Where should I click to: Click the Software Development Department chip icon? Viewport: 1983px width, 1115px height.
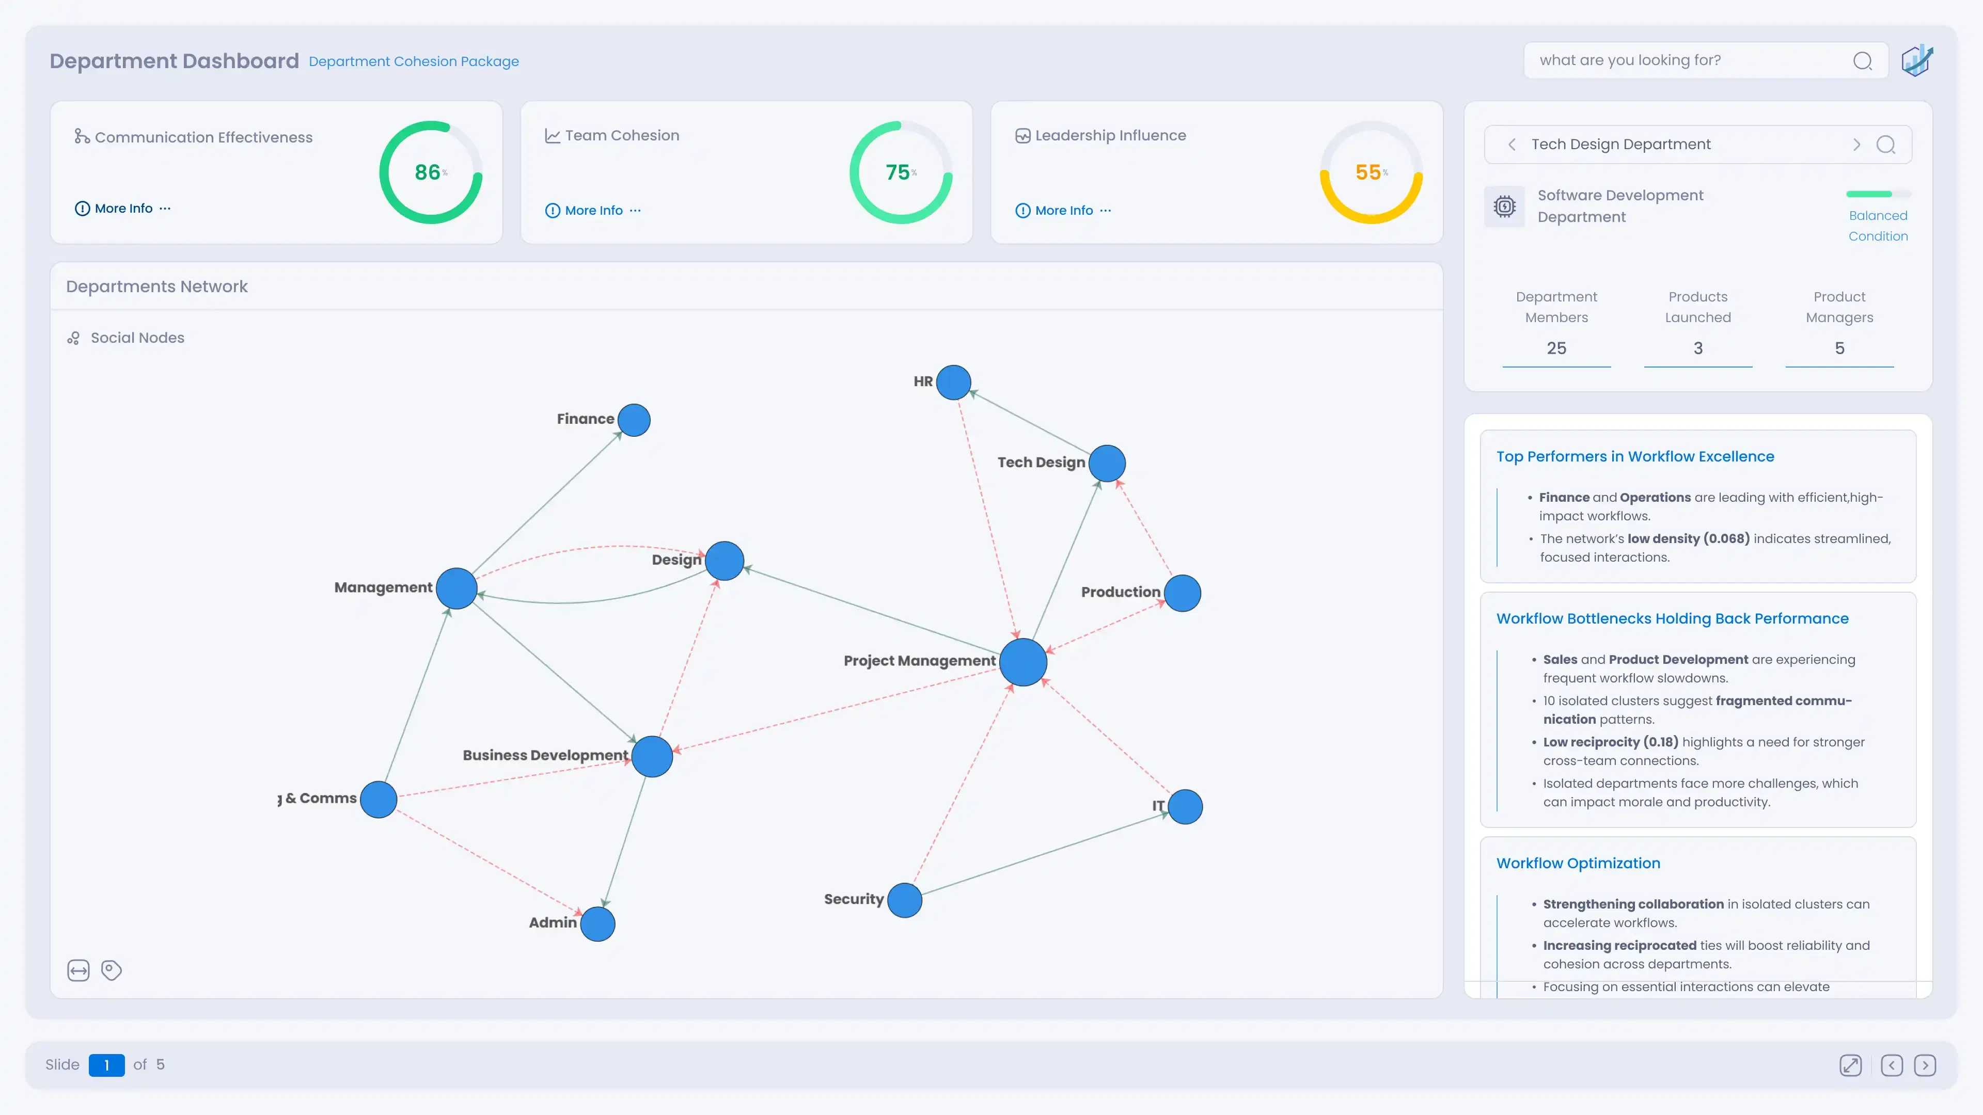(1504, 206)
